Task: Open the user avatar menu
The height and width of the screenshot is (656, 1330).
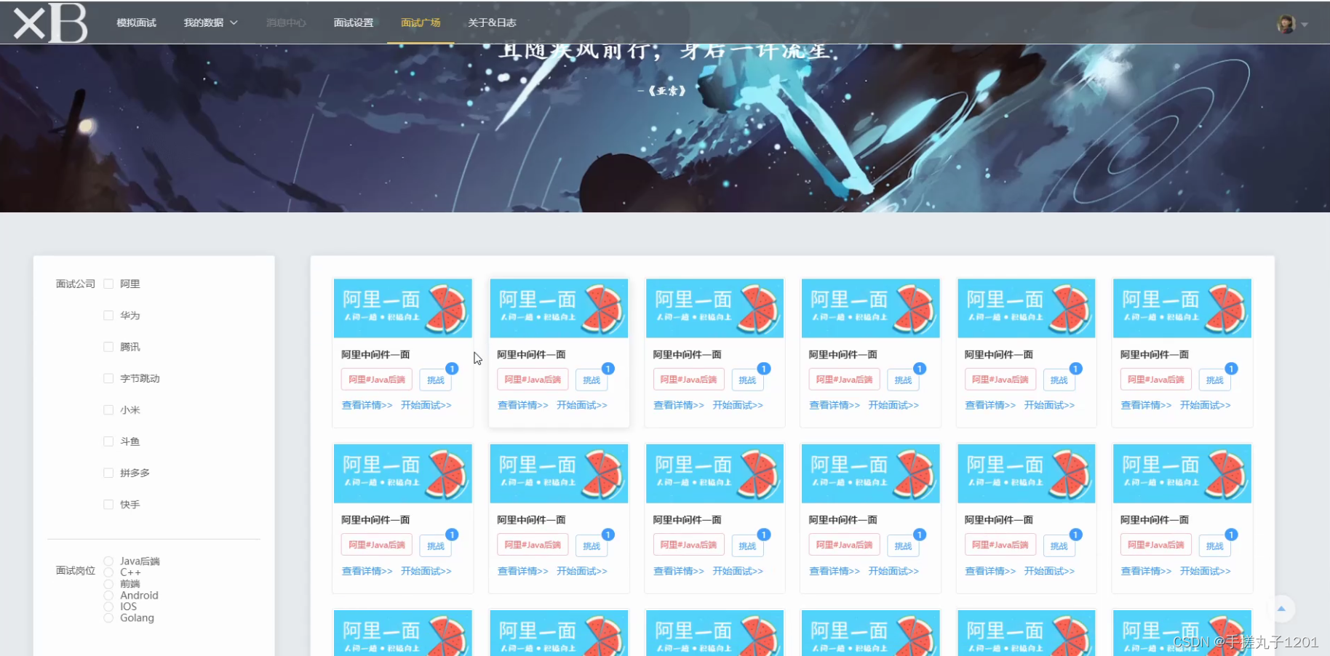Action: 1286,24
